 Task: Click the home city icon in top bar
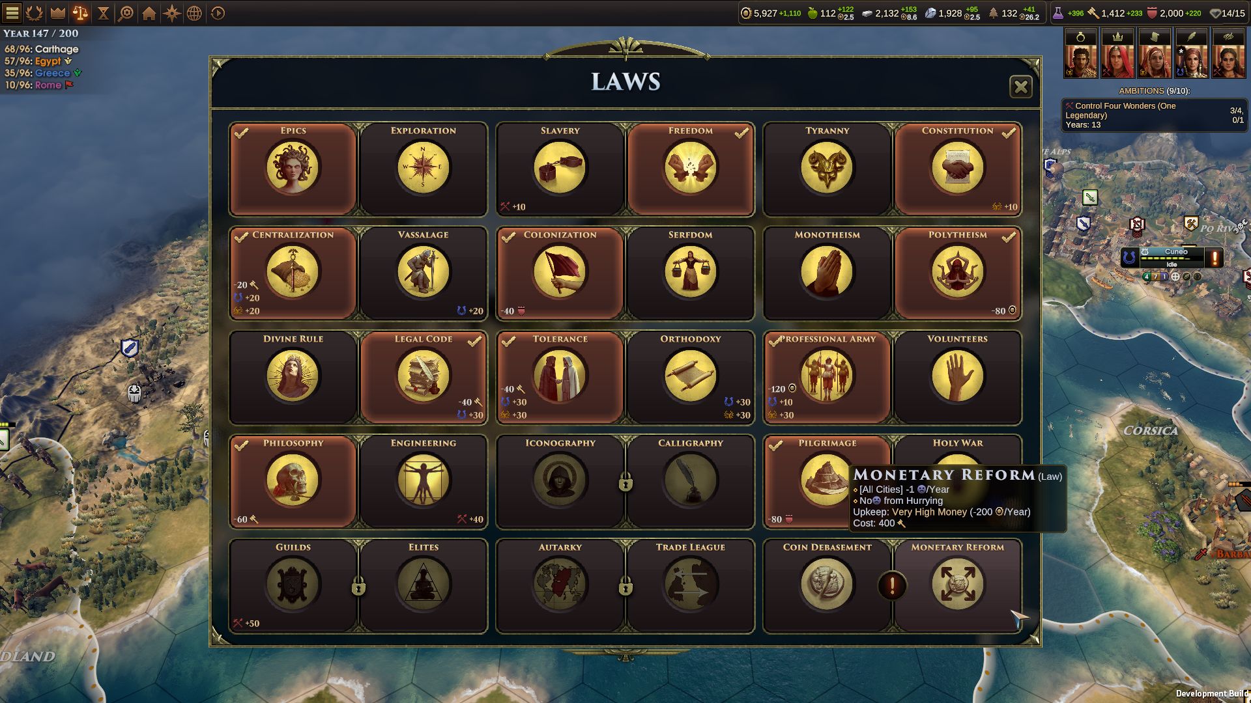pos(149,13)
